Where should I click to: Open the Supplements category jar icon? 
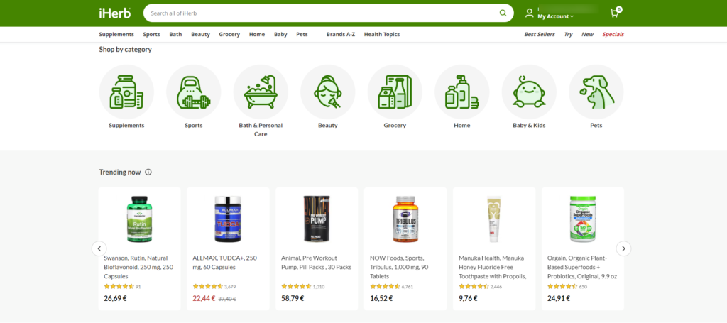click(126, 92)
